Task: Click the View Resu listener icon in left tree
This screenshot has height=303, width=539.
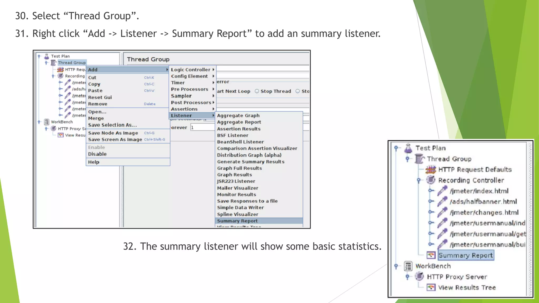Action: tap(61, 135)
